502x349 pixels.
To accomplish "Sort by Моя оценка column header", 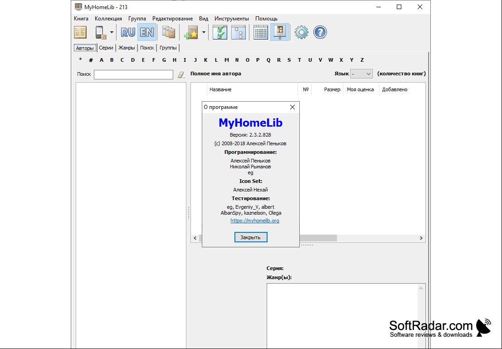I will (361, 89).
